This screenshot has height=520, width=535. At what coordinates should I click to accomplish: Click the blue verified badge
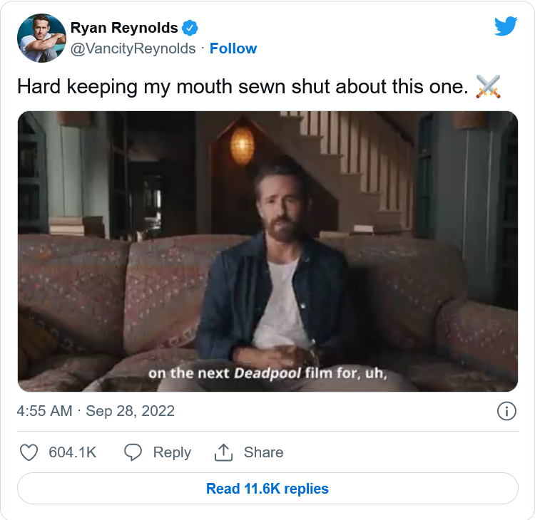point(190,28)
